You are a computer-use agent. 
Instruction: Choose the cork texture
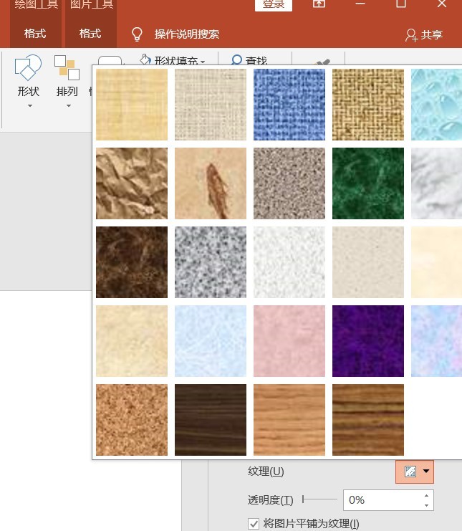[132, 420]
